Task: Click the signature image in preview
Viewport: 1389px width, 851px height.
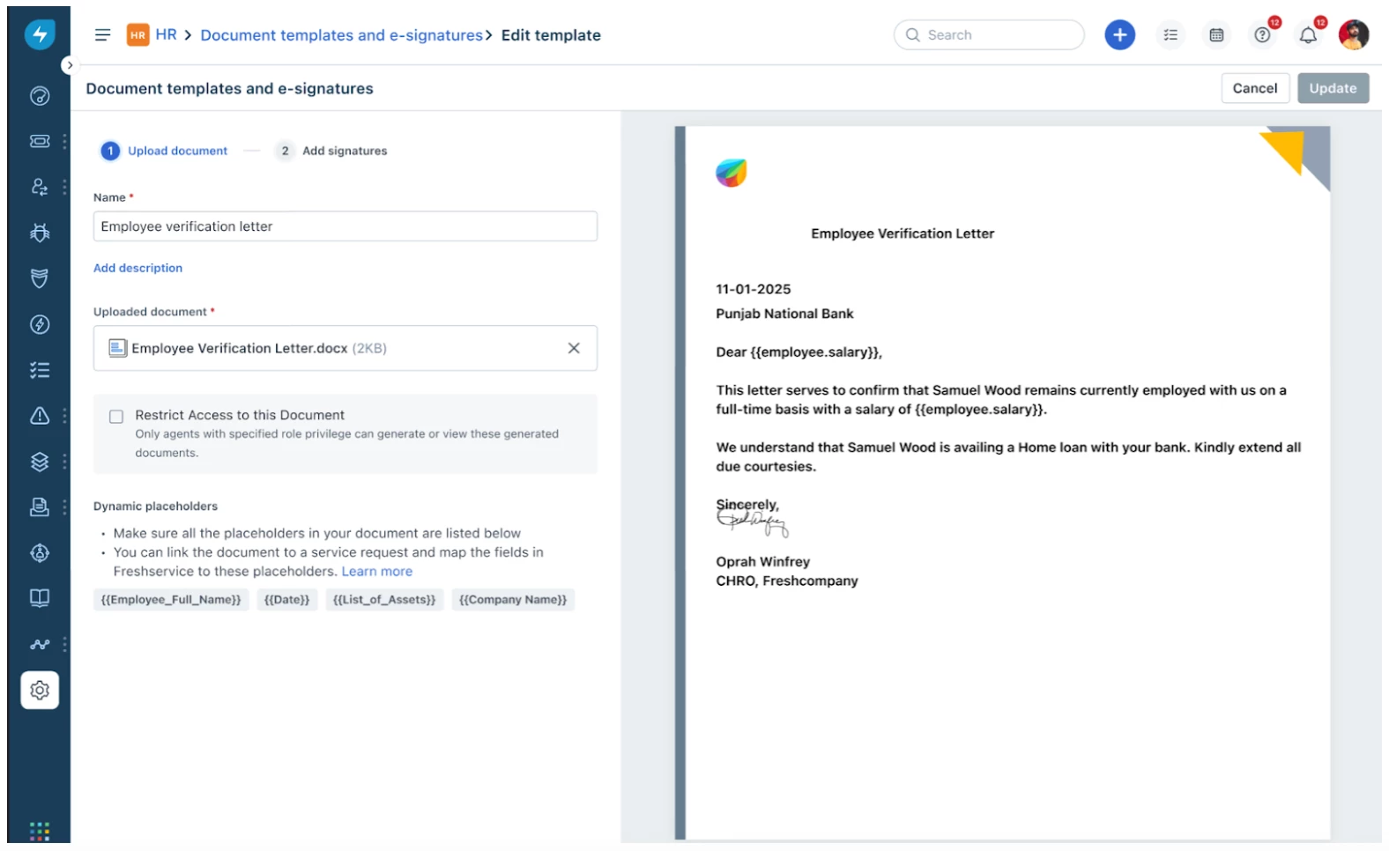Action: tap(754, 522)
